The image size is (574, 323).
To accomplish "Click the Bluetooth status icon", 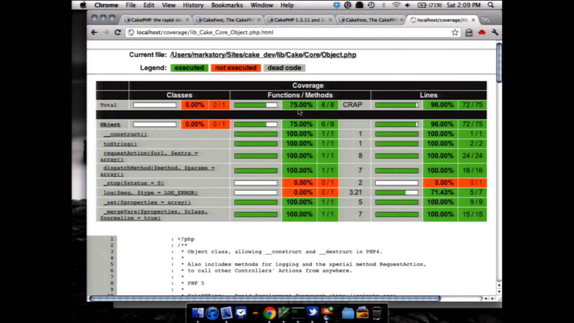I will (383, 5).
